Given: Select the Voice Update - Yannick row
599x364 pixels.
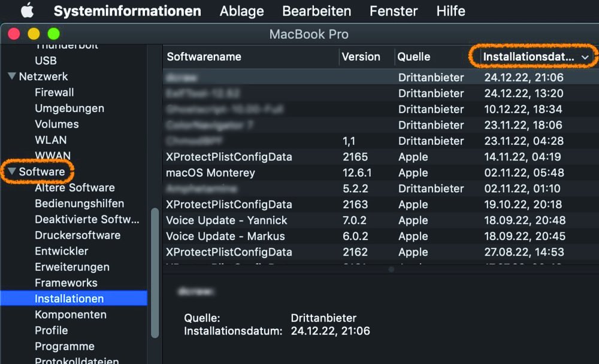Looking at the screenshot, I should point(226,220).
